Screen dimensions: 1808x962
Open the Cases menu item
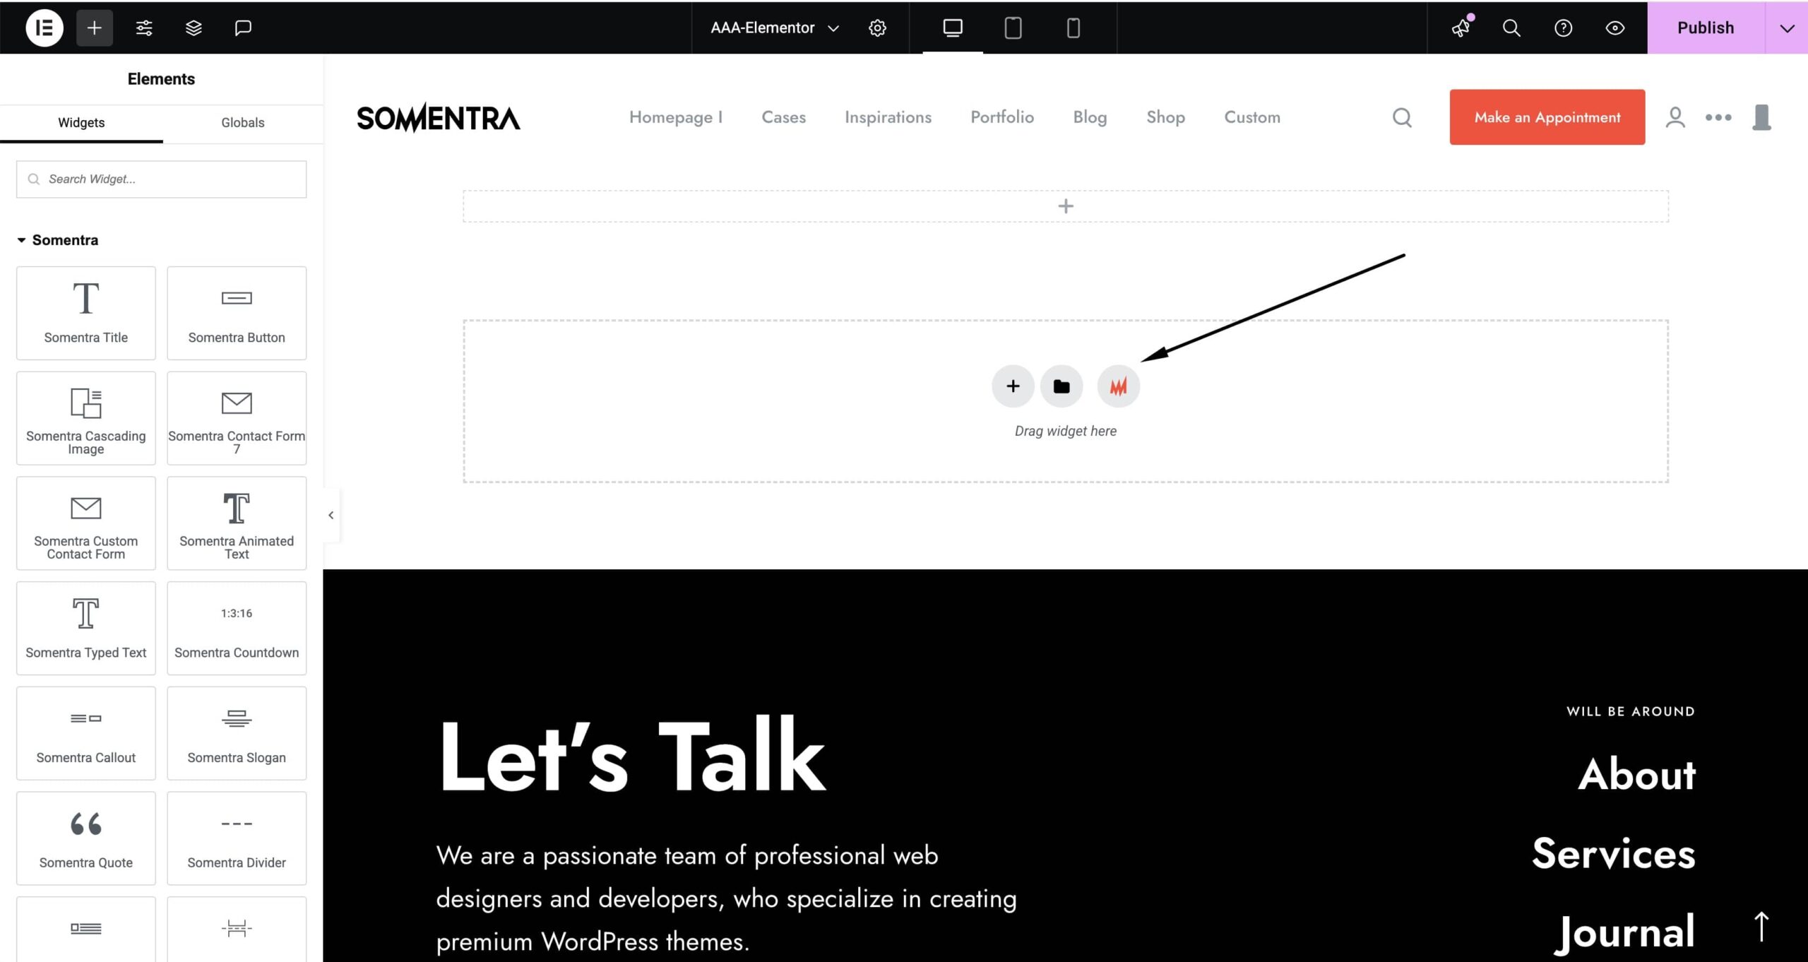coord(783,117)
